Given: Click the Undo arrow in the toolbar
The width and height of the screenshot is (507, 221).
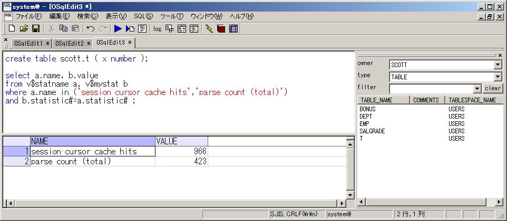Looking at the screenshot, I should (91, 28).
